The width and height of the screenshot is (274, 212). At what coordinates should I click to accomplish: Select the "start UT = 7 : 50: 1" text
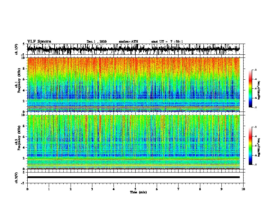(167, 42)
